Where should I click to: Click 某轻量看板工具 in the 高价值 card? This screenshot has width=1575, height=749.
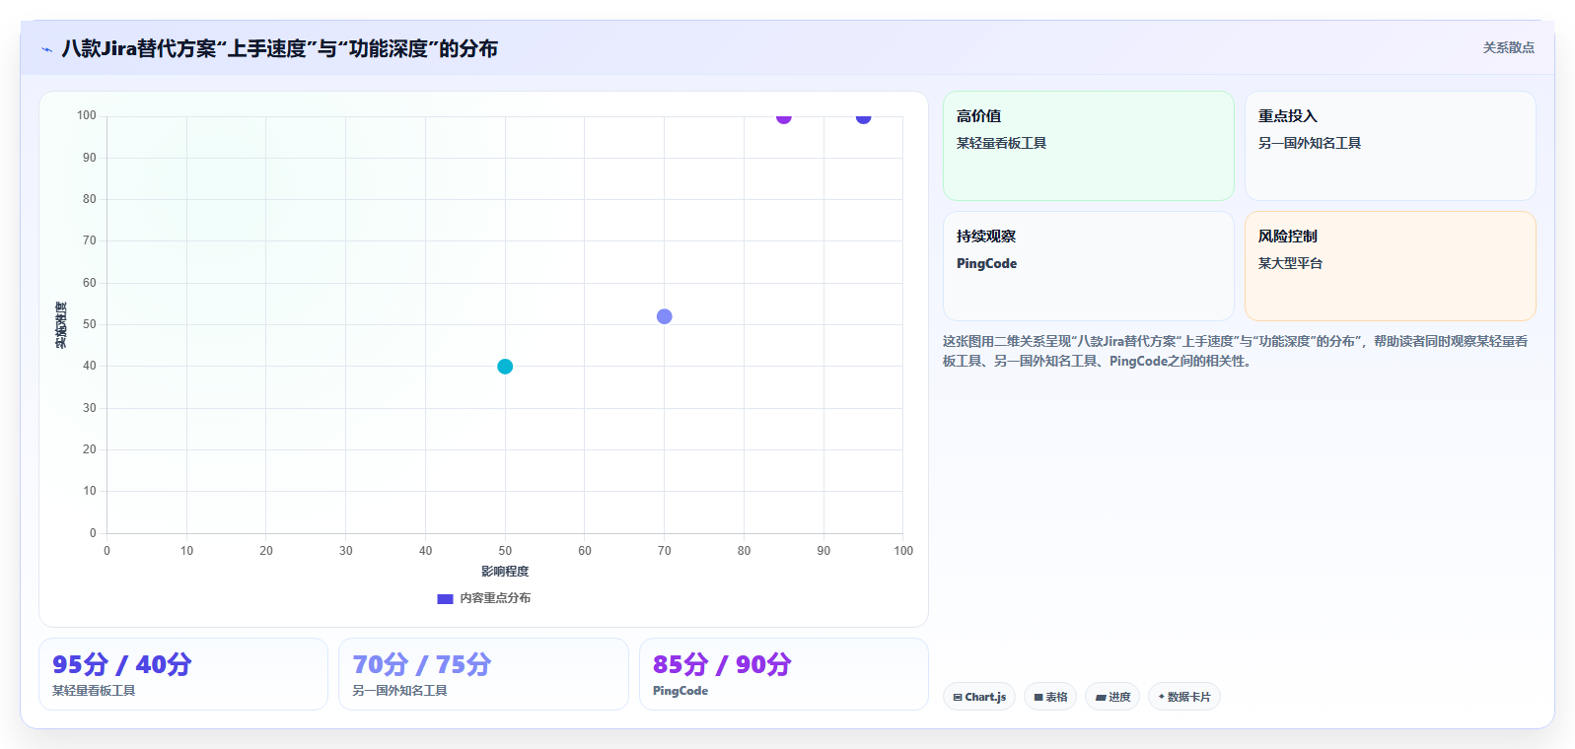[1001, 143]
